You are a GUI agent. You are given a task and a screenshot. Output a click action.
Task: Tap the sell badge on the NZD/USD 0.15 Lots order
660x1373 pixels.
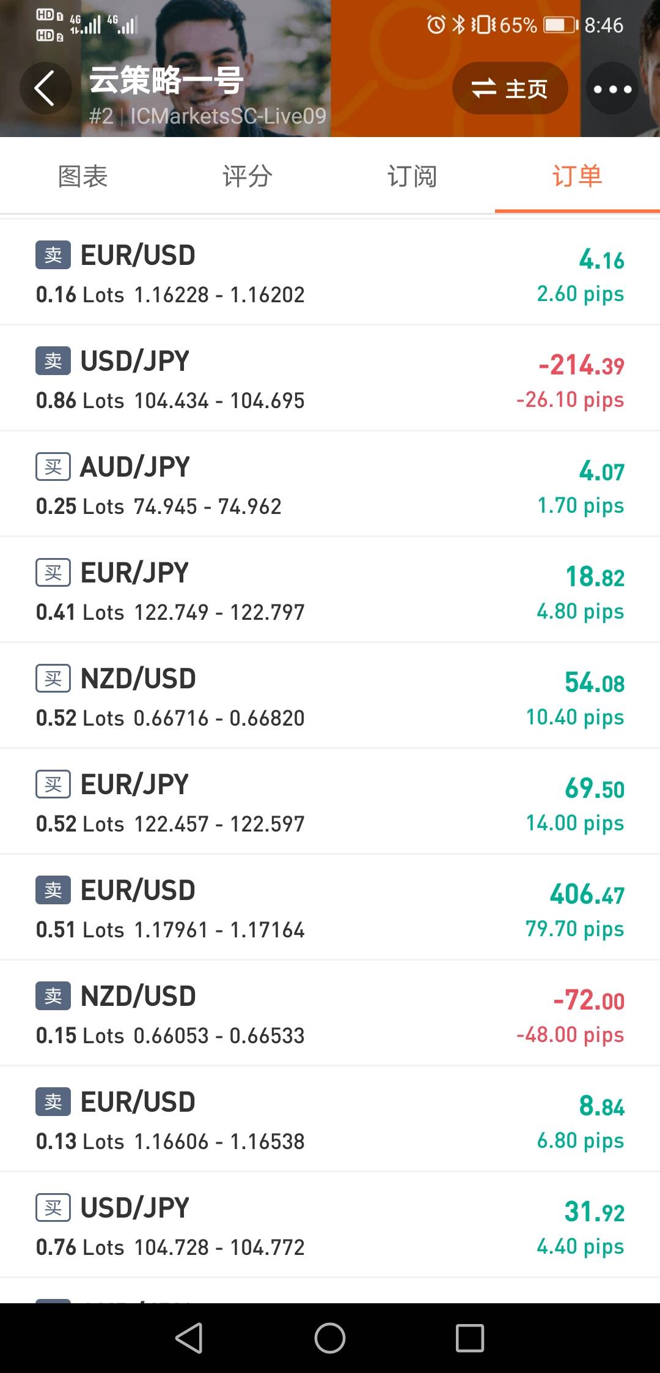pyautogui.click(x=53, y=996)
